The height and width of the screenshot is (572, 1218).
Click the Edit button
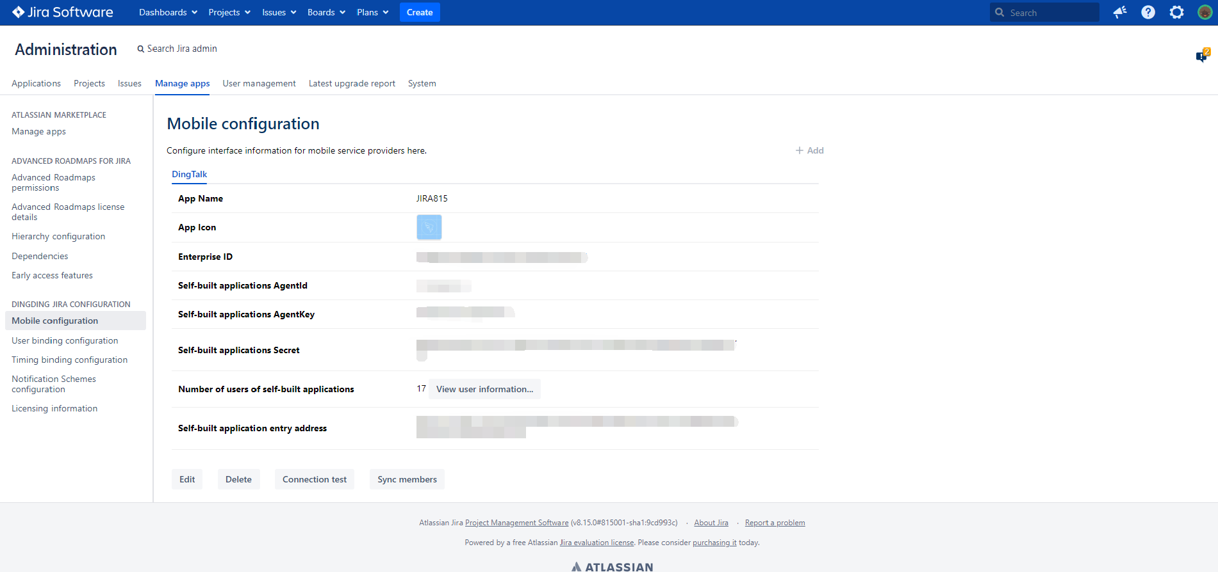click(x=187, y=479)
